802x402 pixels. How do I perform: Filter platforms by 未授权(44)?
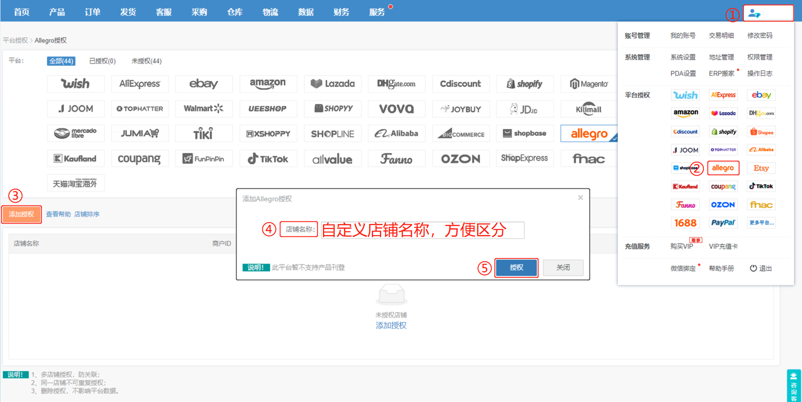point(146,61)
